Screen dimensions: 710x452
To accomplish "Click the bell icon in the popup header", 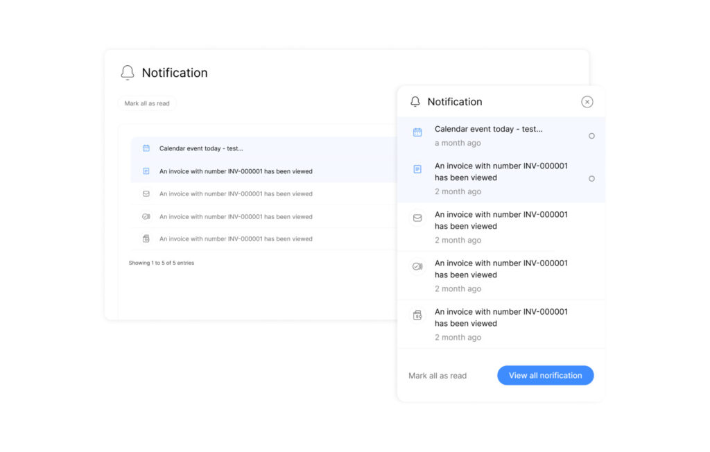I will pos(415,102).
